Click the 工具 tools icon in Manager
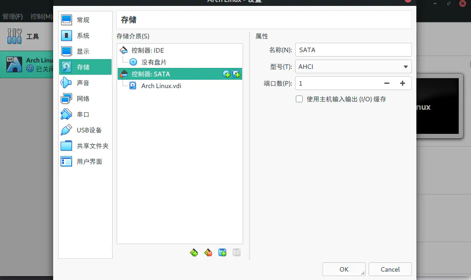 coord(14,36)
